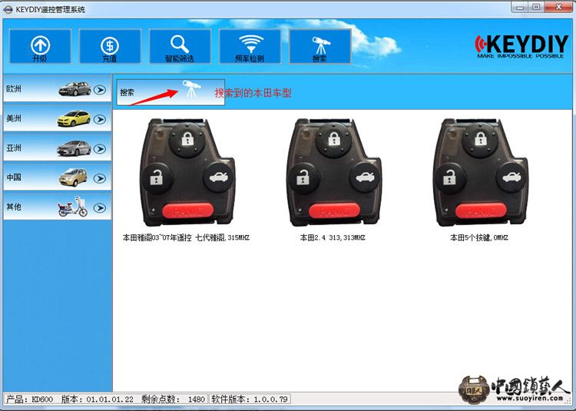Expand 中国 with its arrow icon

(100, 178)
